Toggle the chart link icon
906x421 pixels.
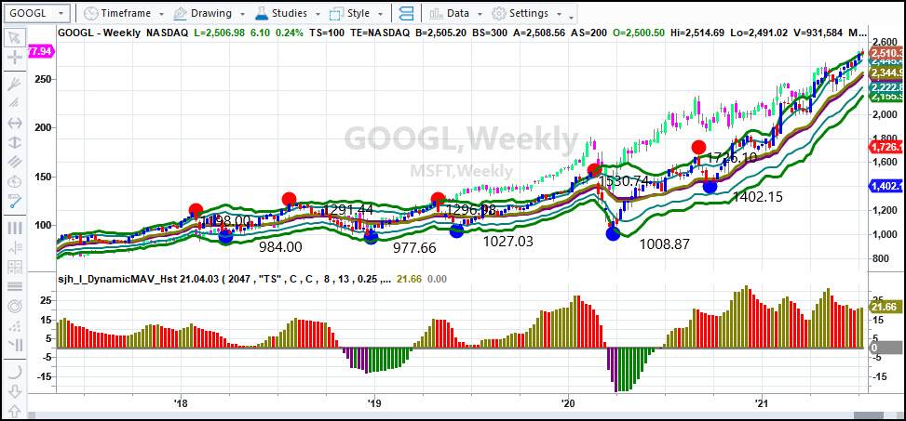407,13
